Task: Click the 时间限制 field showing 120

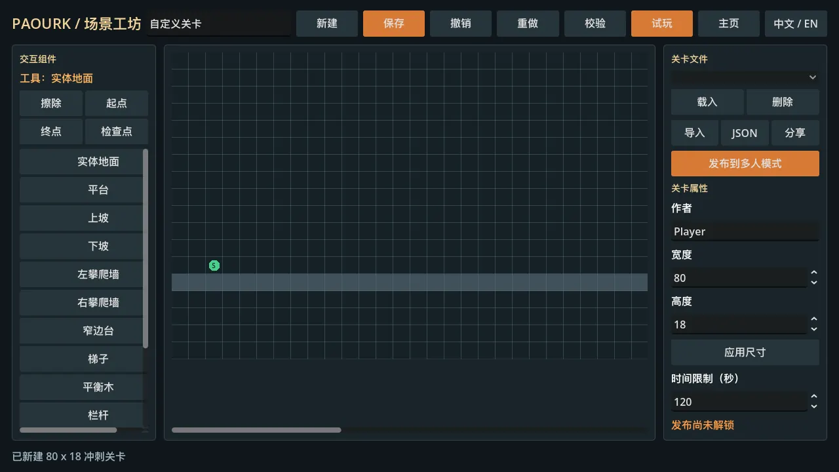Action: (739, 402)
